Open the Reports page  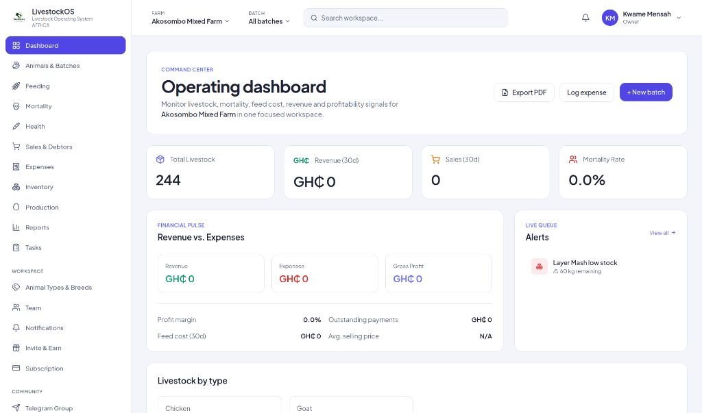pyautogui.click(x=65, y=227)
